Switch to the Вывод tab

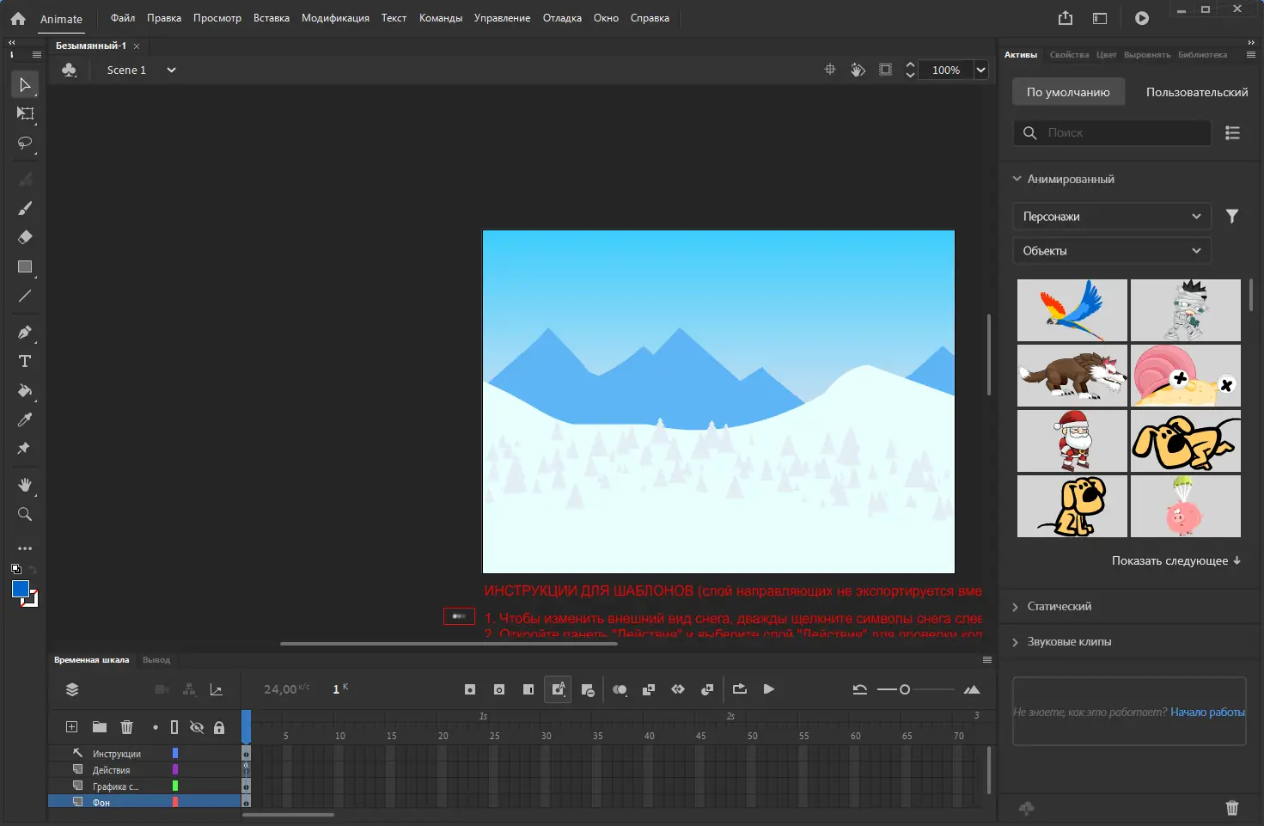[156, 659]
